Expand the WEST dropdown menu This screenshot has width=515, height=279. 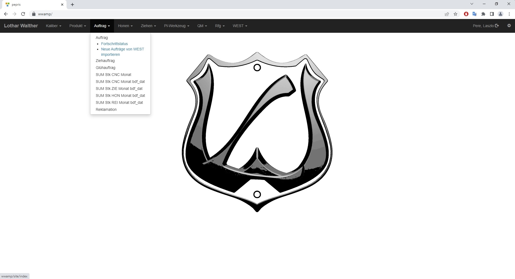coord(240,26)
